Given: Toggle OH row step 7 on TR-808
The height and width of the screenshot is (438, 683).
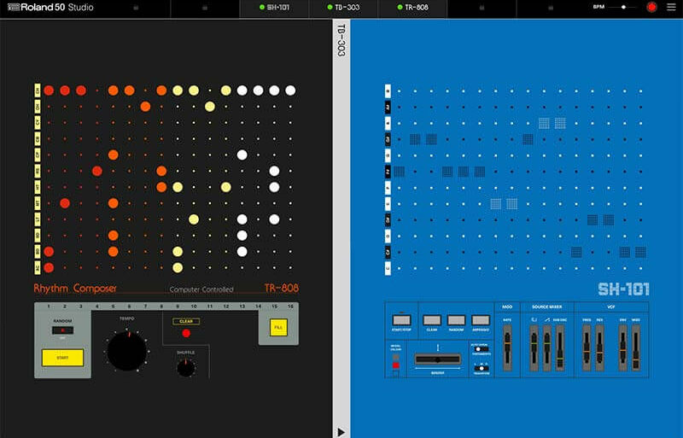Looking at the screenshot, I should click(x=145, y=107).
